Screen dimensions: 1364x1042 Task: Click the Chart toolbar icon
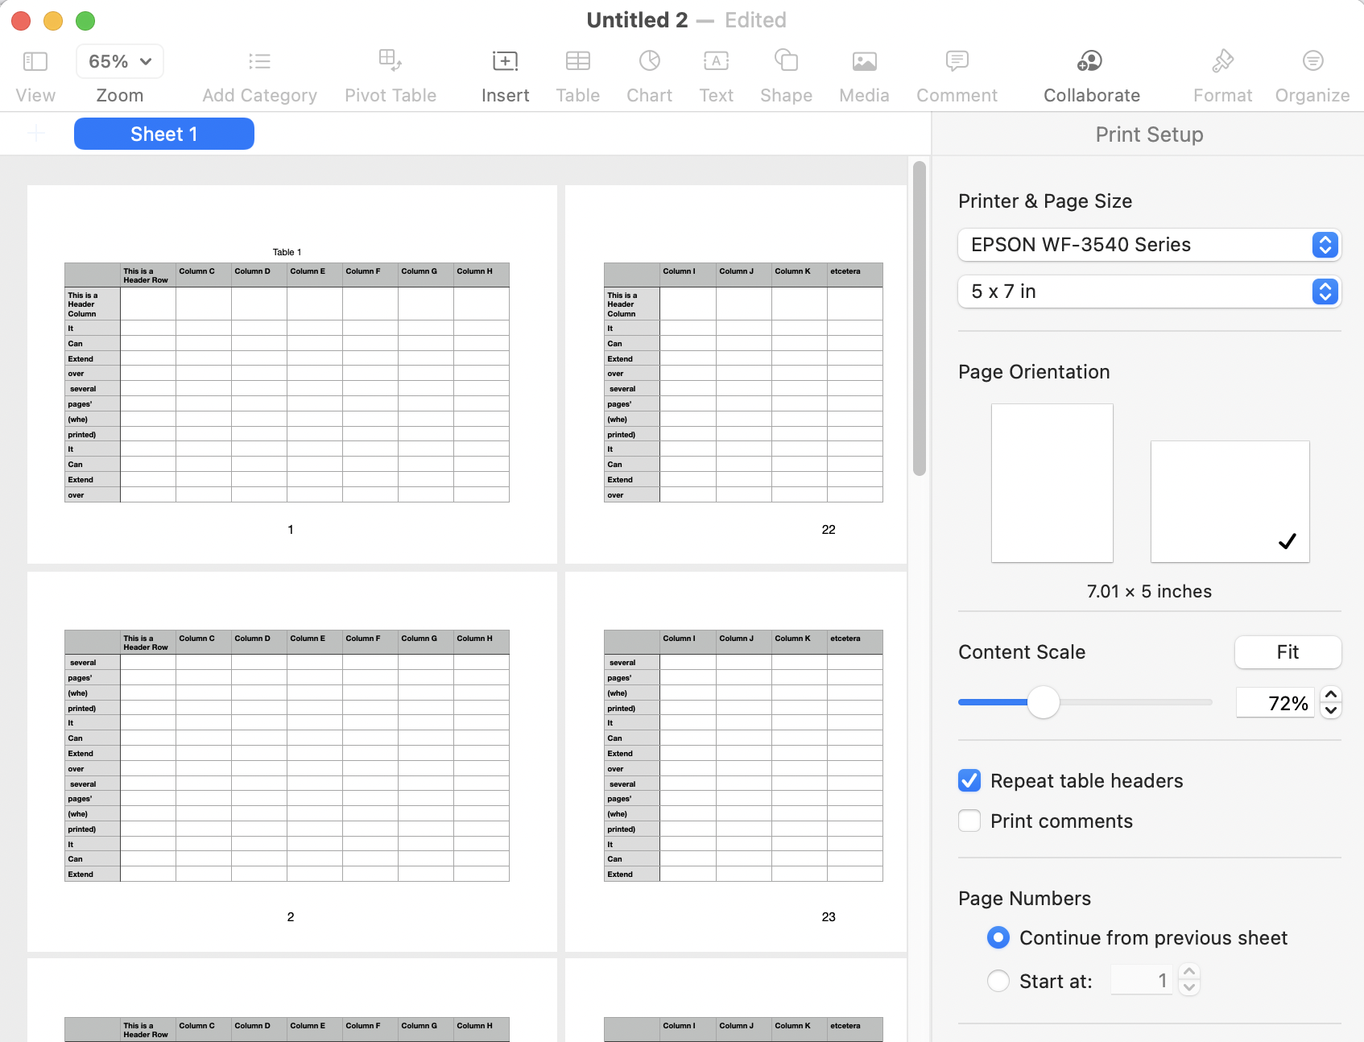coord(650,60)
